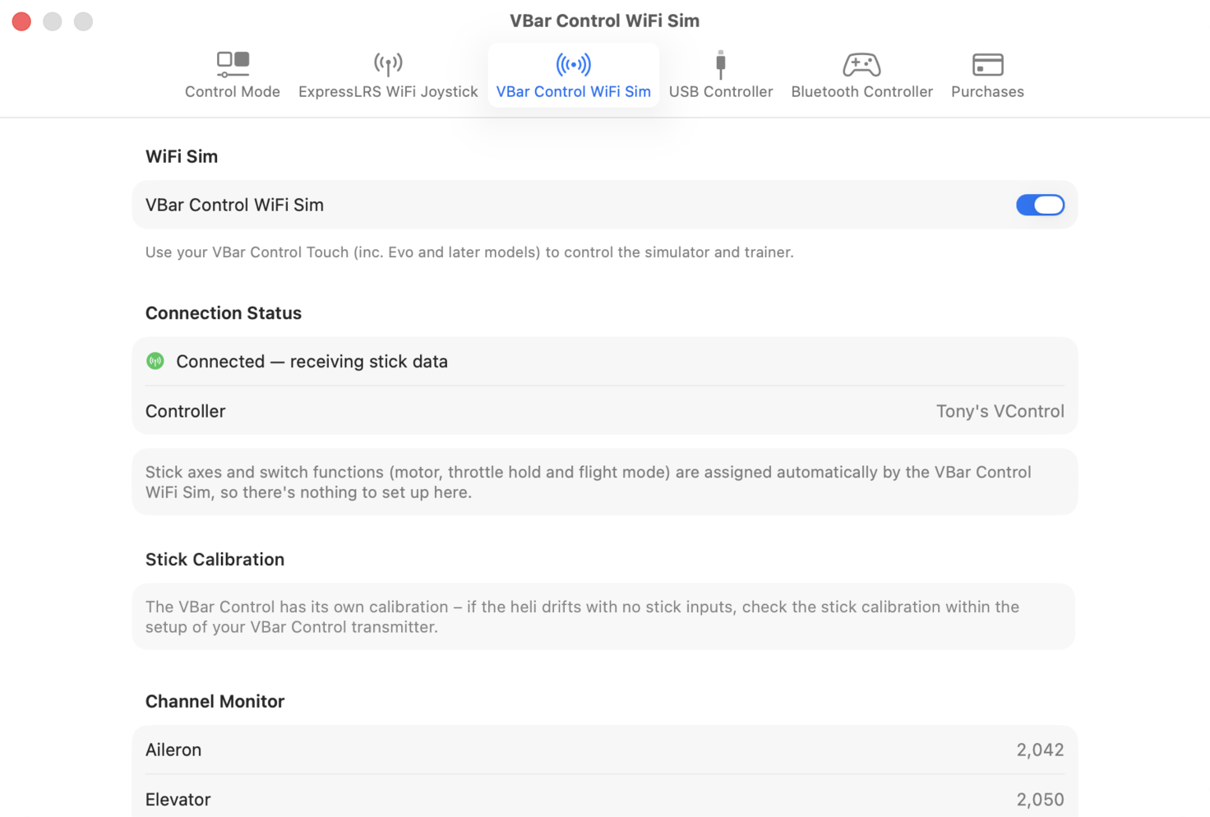
Task: Disable the VBar Control WiFi Sim switch
Action: pos(1040,205)
